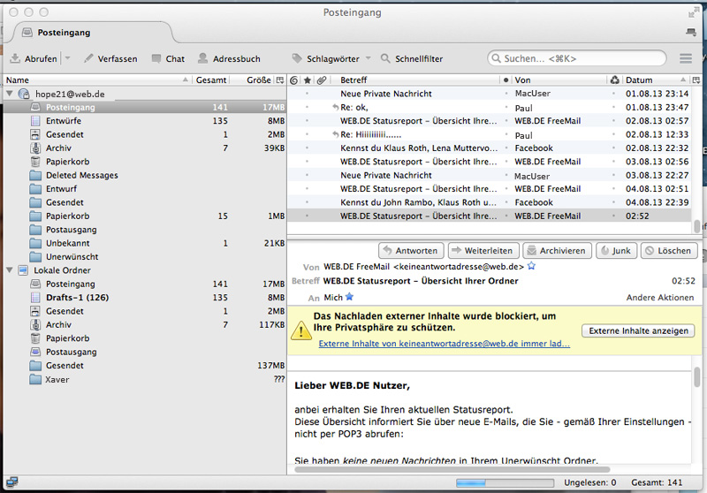
Task: Open the Chat toolbar icon
Action: tap(156, 58)
